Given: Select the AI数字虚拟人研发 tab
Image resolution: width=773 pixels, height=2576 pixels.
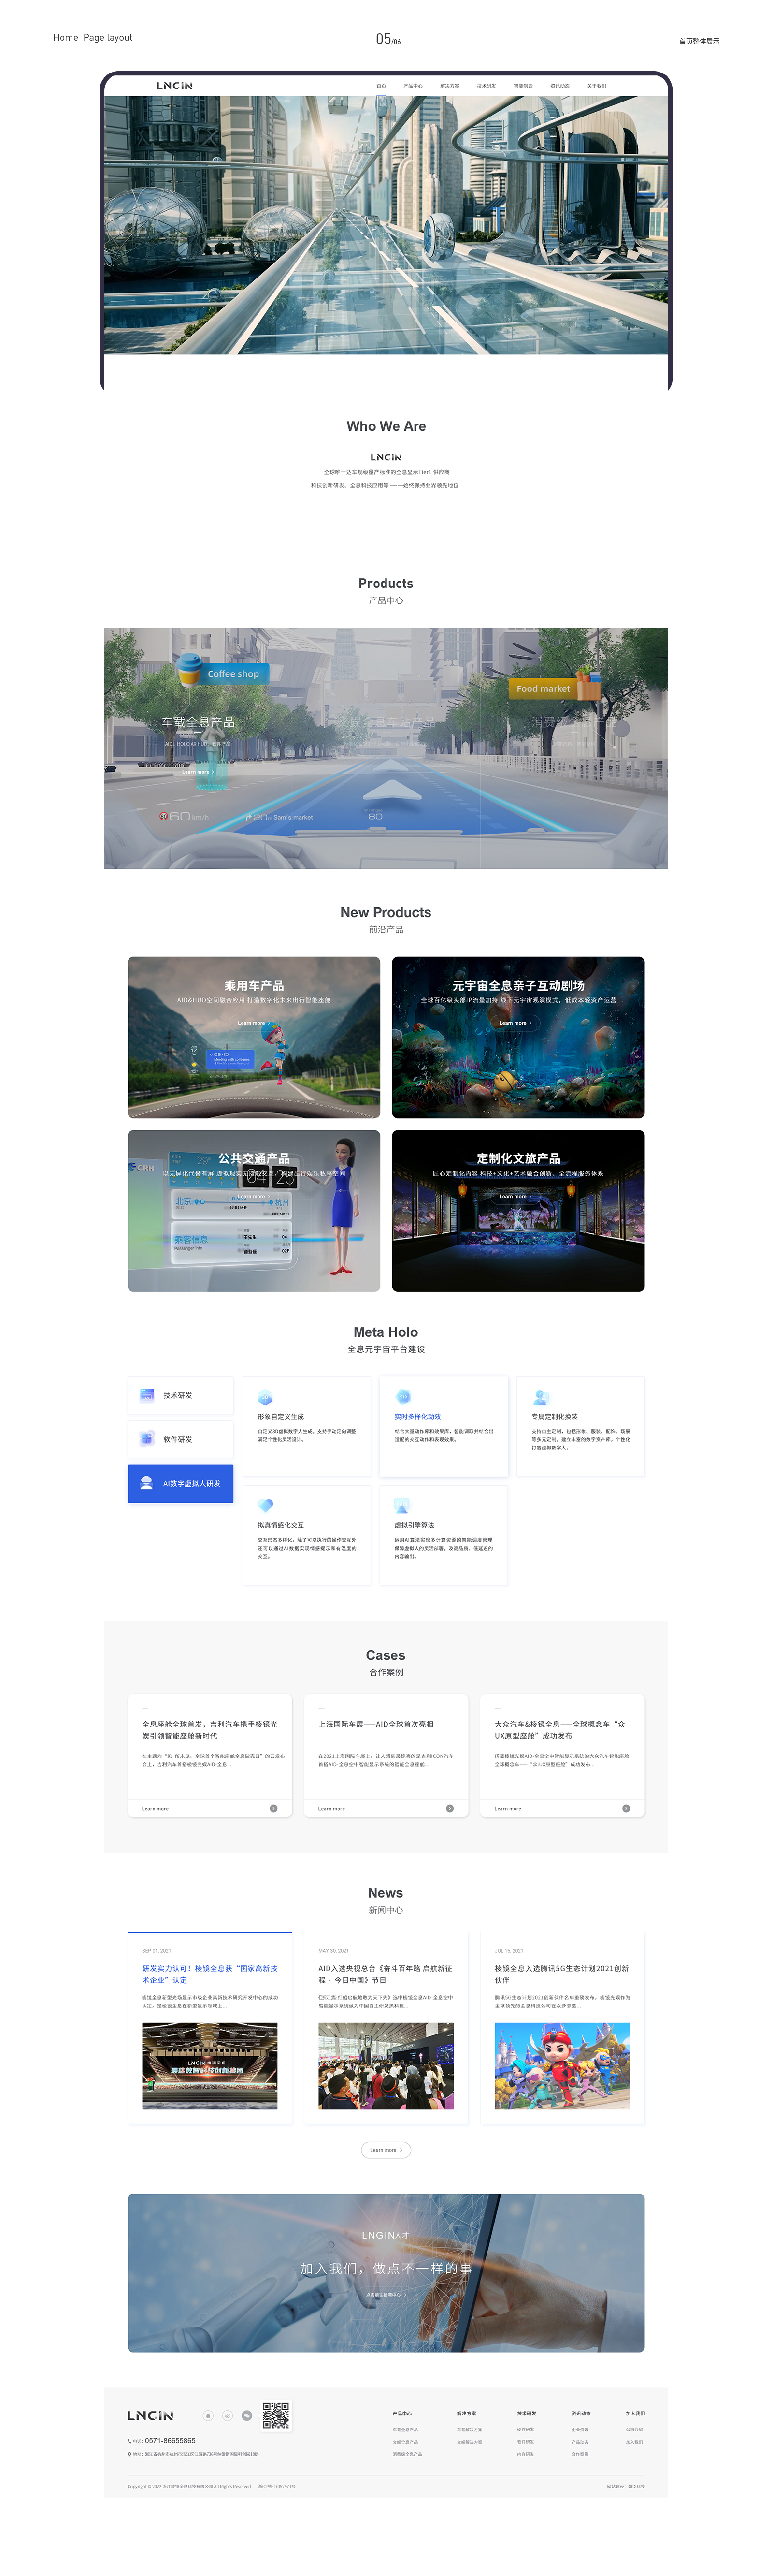Looking at the screenshot, I should (x=180, y=1483).
